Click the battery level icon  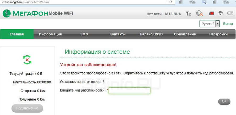[230, 13]
